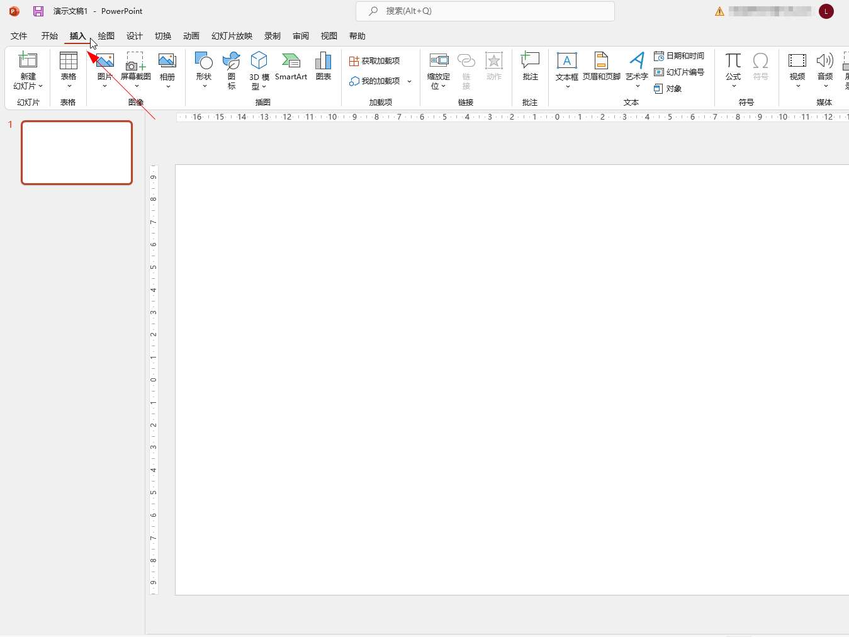Switch to the Animations (动画) tab
This screenshot has height=637, width=849.
191,36
